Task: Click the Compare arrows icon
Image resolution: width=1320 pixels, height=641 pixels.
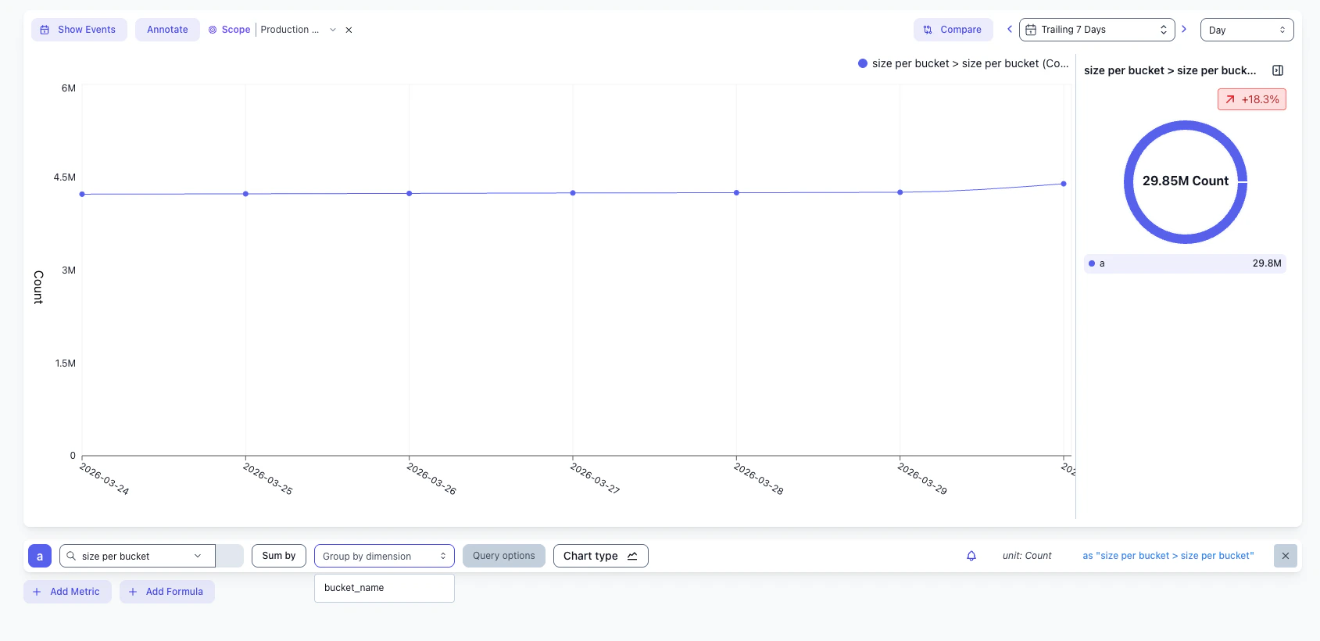Action: click(x=928, y=30)
